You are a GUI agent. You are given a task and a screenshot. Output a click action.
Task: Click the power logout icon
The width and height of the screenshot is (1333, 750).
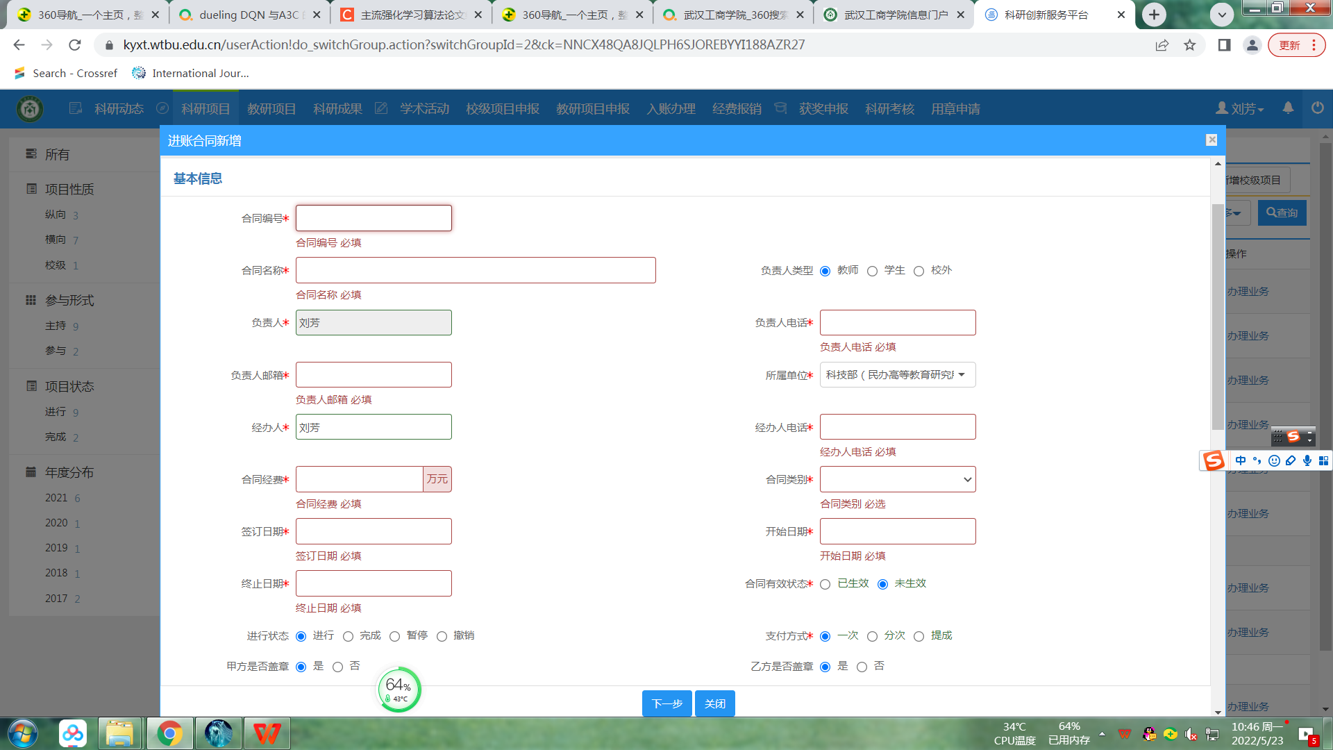1317,108
